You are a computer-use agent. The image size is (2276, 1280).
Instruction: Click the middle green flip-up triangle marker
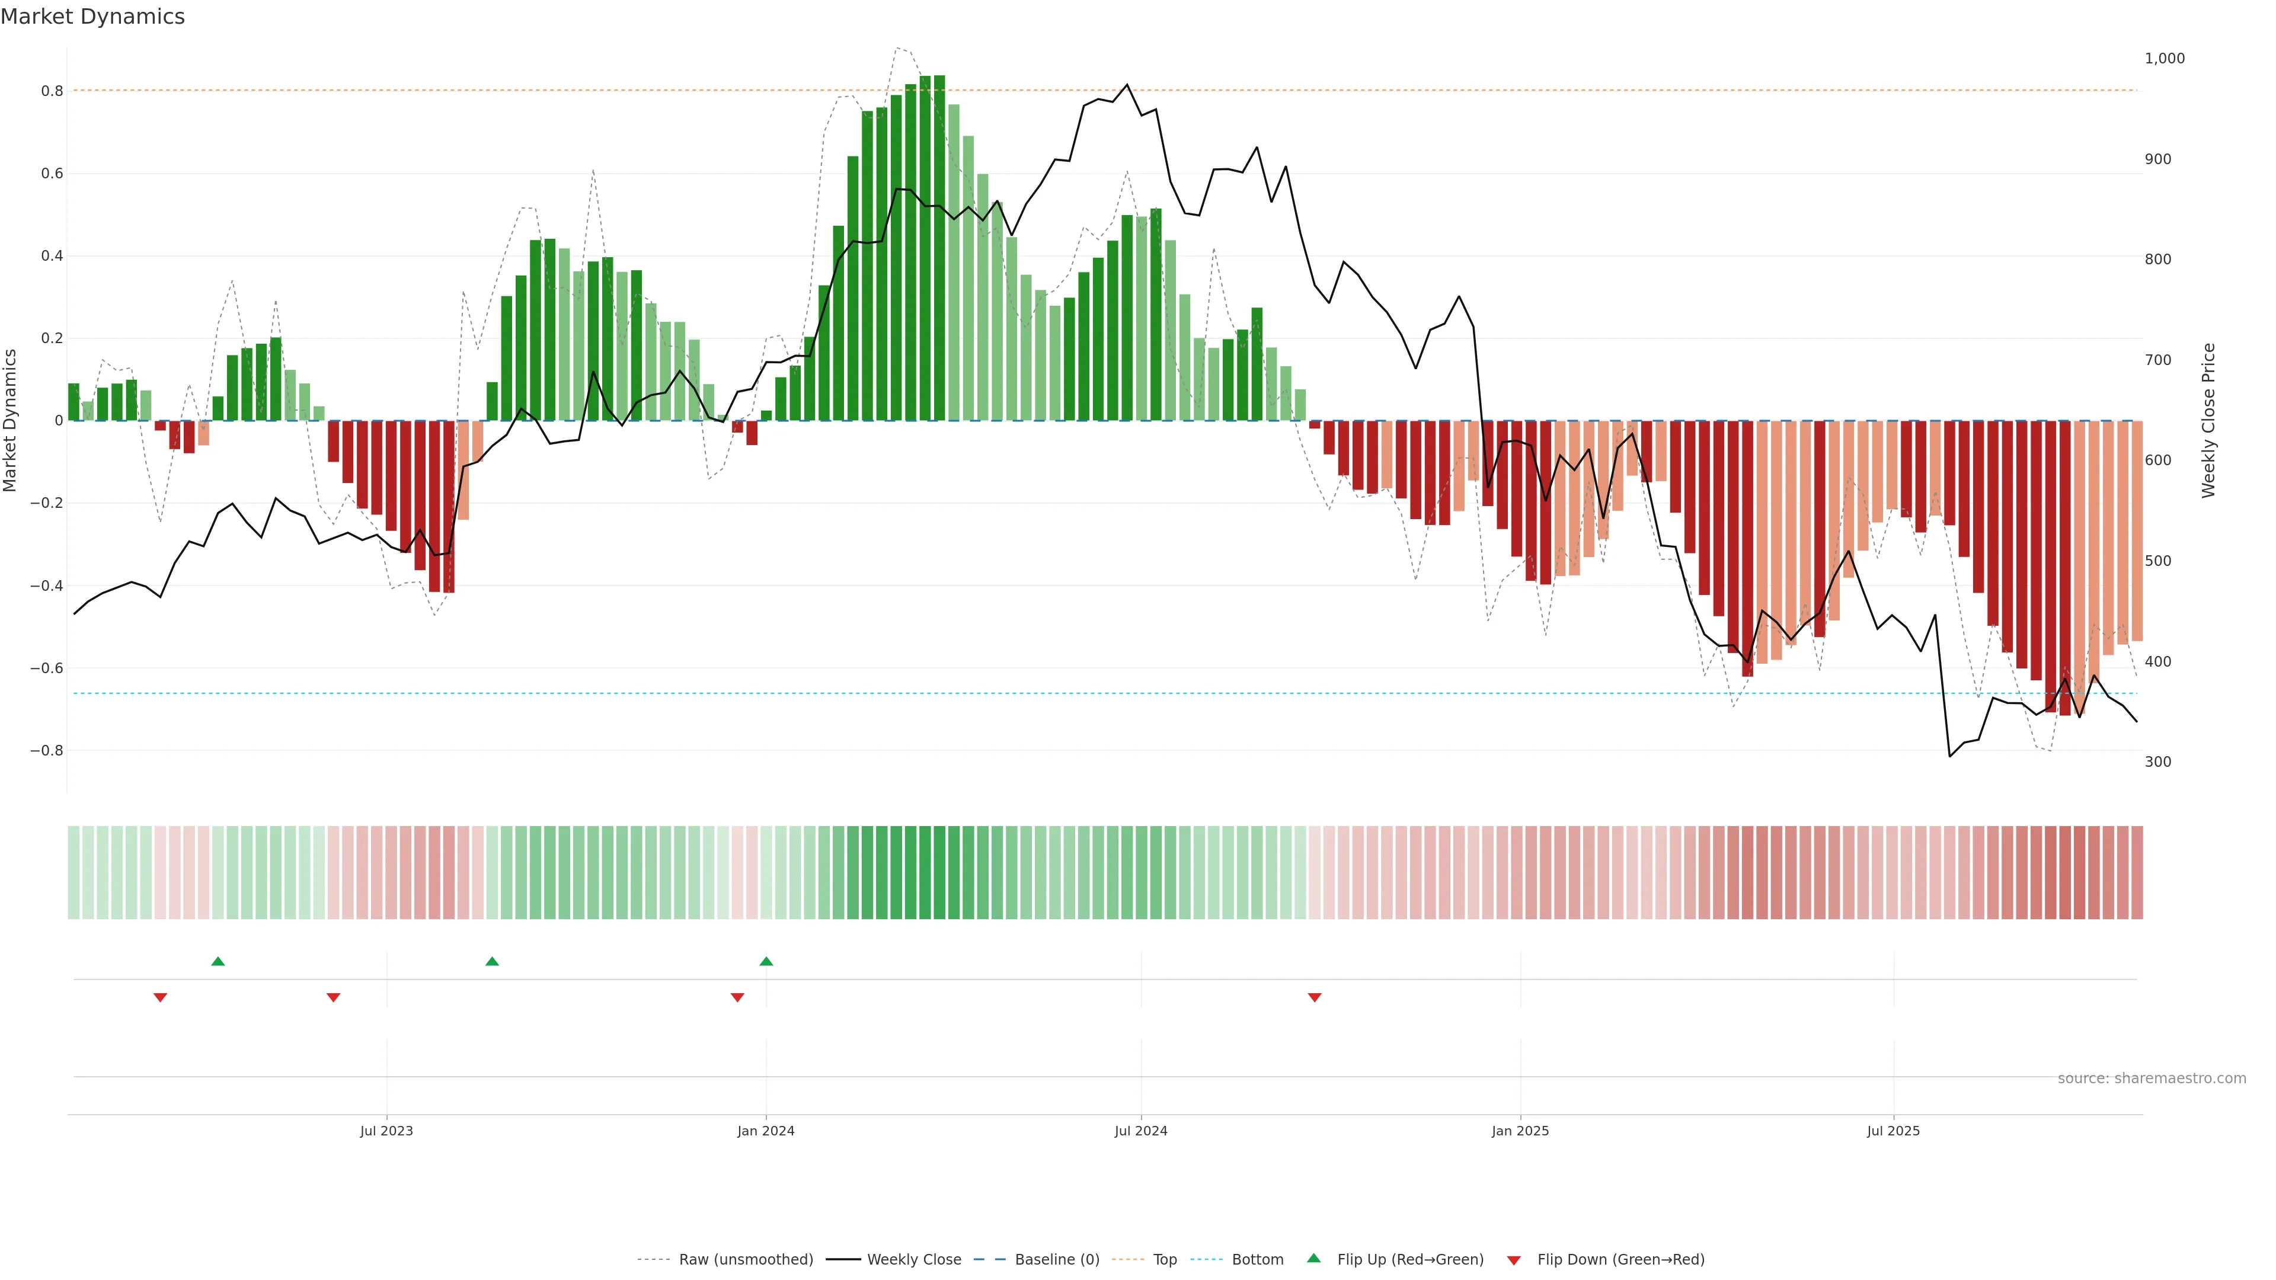[x=492, y=961]
